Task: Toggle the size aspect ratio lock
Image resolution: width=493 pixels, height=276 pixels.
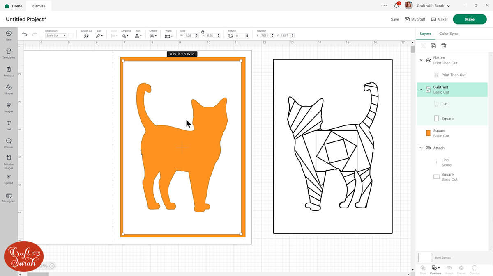Action: pos(203,32)
